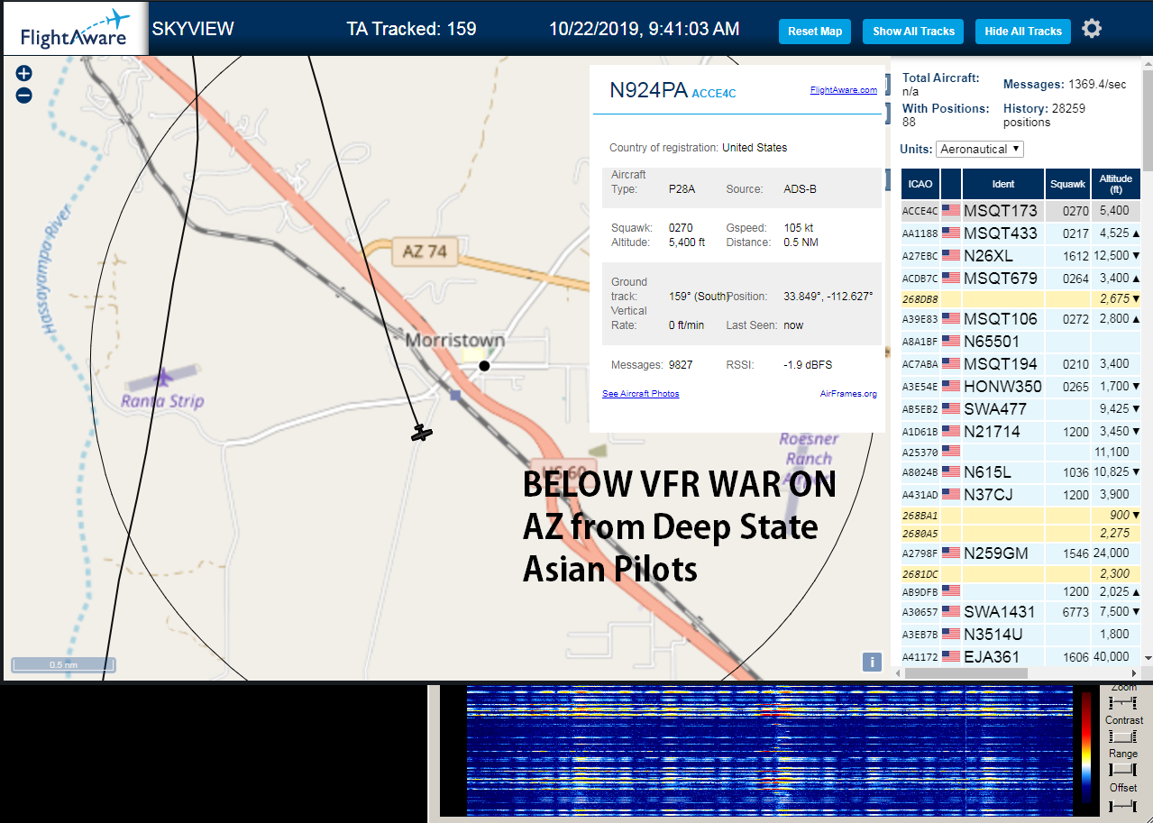This screenshot has height=823, width=1153.
Task: Click the AZ 74 road shield
Action: pyautogui.click(x=424, y=251)
